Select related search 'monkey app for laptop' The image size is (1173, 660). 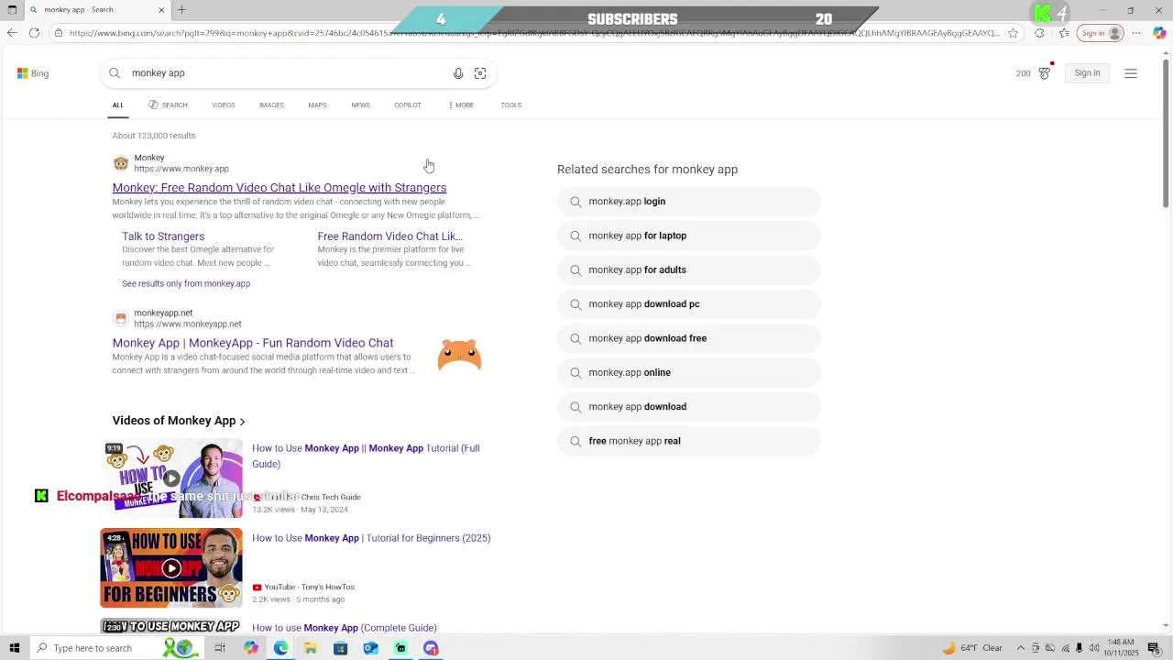tap(689, 236)
